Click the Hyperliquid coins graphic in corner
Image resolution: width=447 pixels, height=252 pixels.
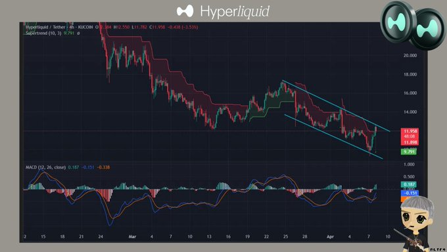(413, 25)
